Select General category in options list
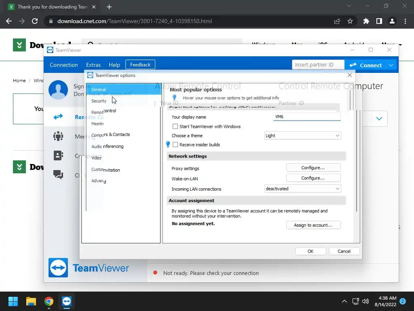 click(124, 89)
